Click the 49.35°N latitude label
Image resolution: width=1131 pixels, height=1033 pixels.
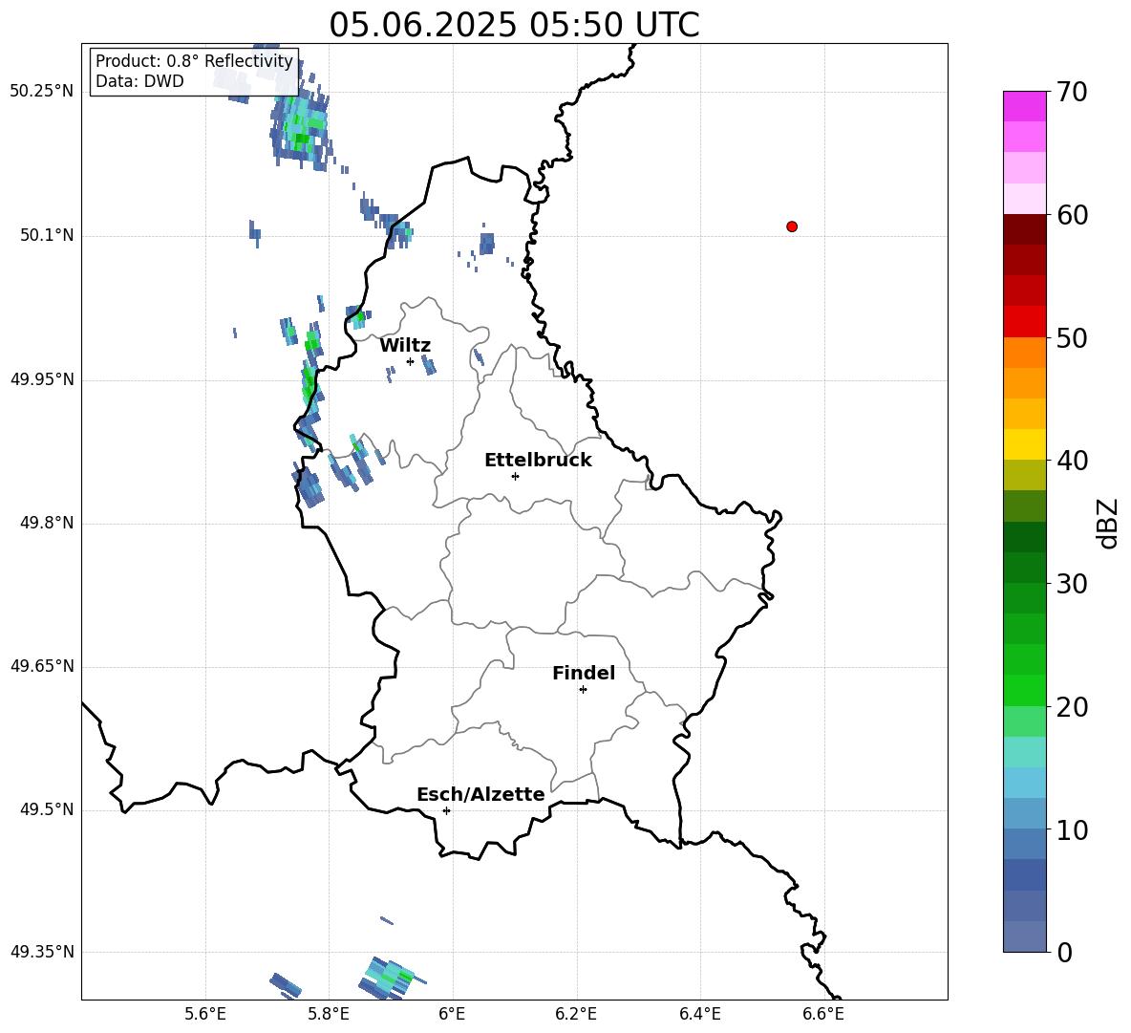(42, 952)
